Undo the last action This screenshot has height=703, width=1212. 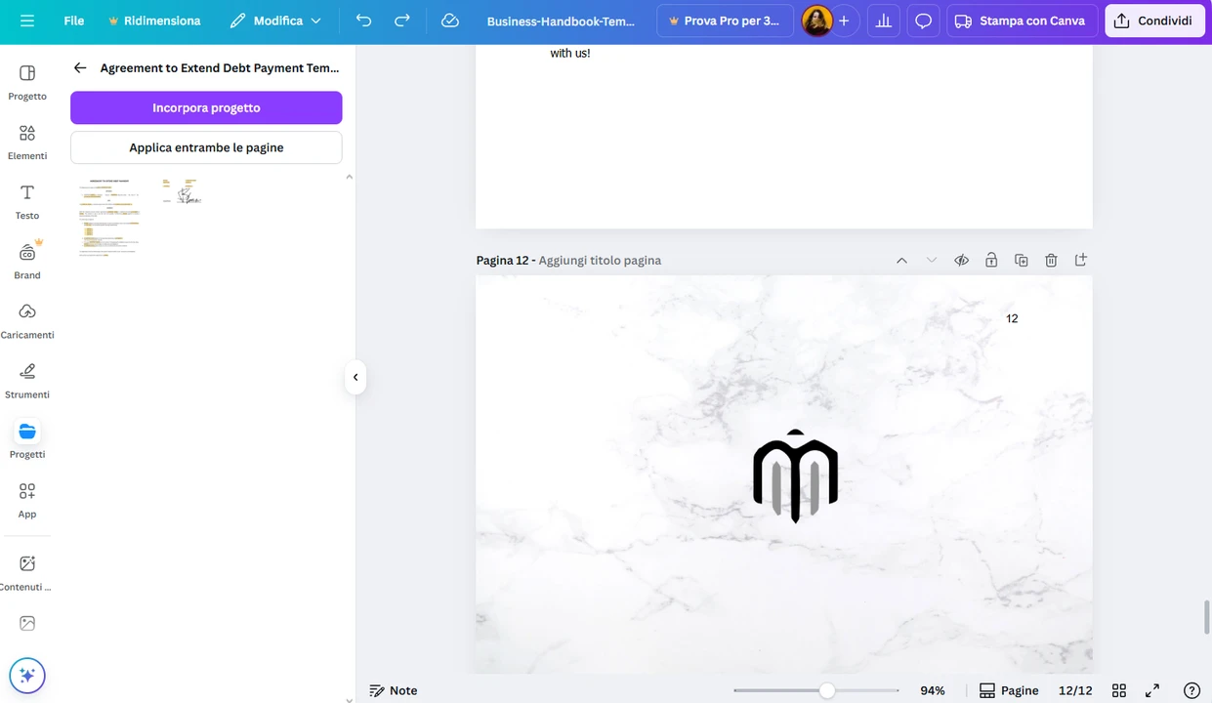(364, 21)
